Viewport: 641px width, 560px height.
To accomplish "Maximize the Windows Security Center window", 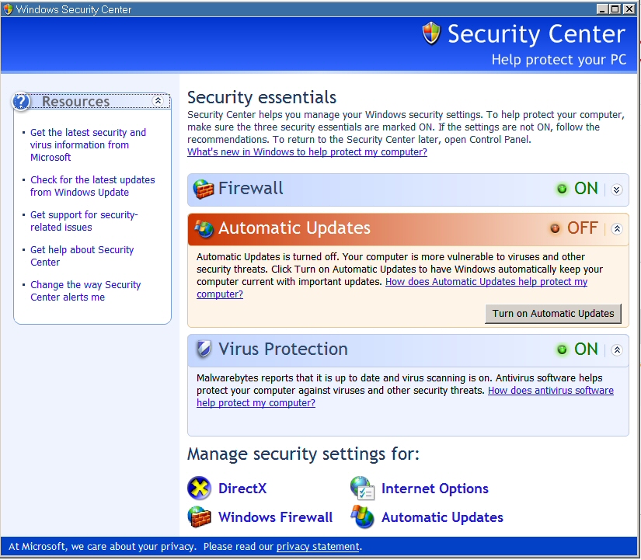I will (615, 9).
